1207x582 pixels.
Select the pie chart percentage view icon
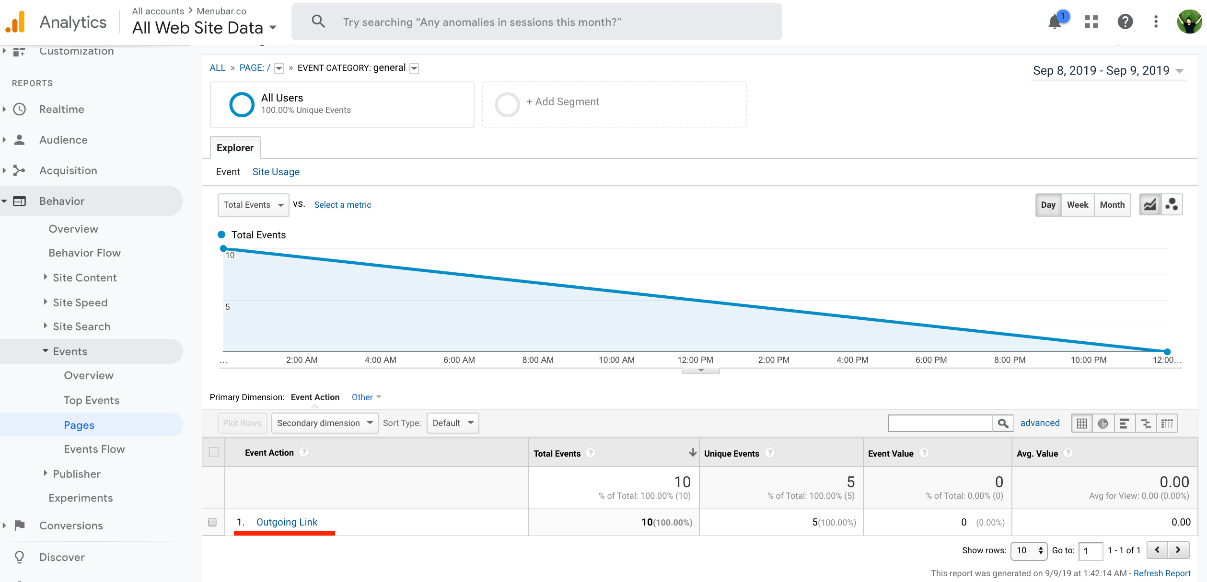pyautogui.click(x=1103, y=423)
